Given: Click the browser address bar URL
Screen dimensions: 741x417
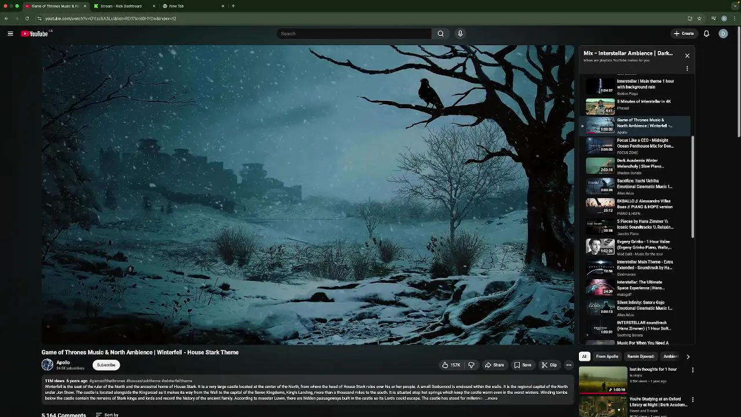Looking at the screenshot, I should (x=111, y=19).
